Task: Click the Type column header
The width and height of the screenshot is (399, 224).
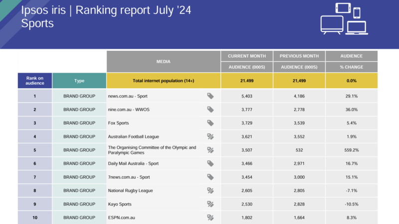Action: (x=79, y=81)
